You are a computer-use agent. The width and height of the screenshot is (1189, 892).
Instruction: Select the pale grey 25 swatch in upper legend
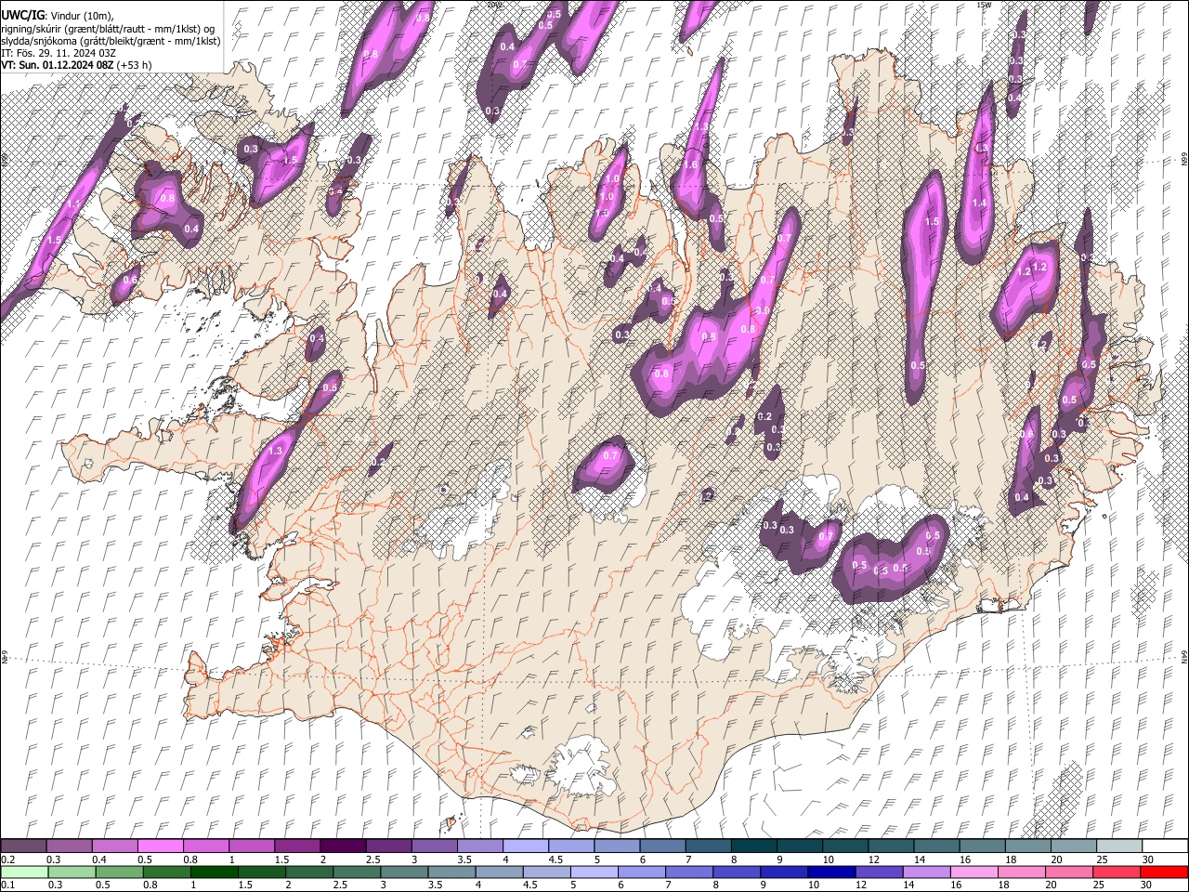click(x=1118, y=846)
